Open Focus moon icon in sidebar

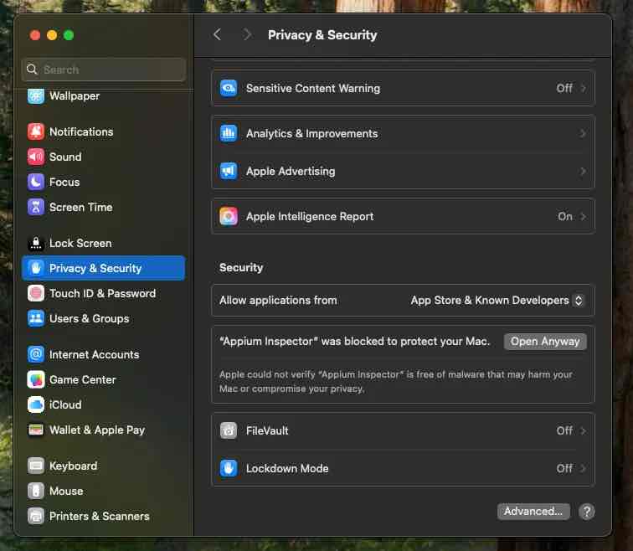(36, 182)
